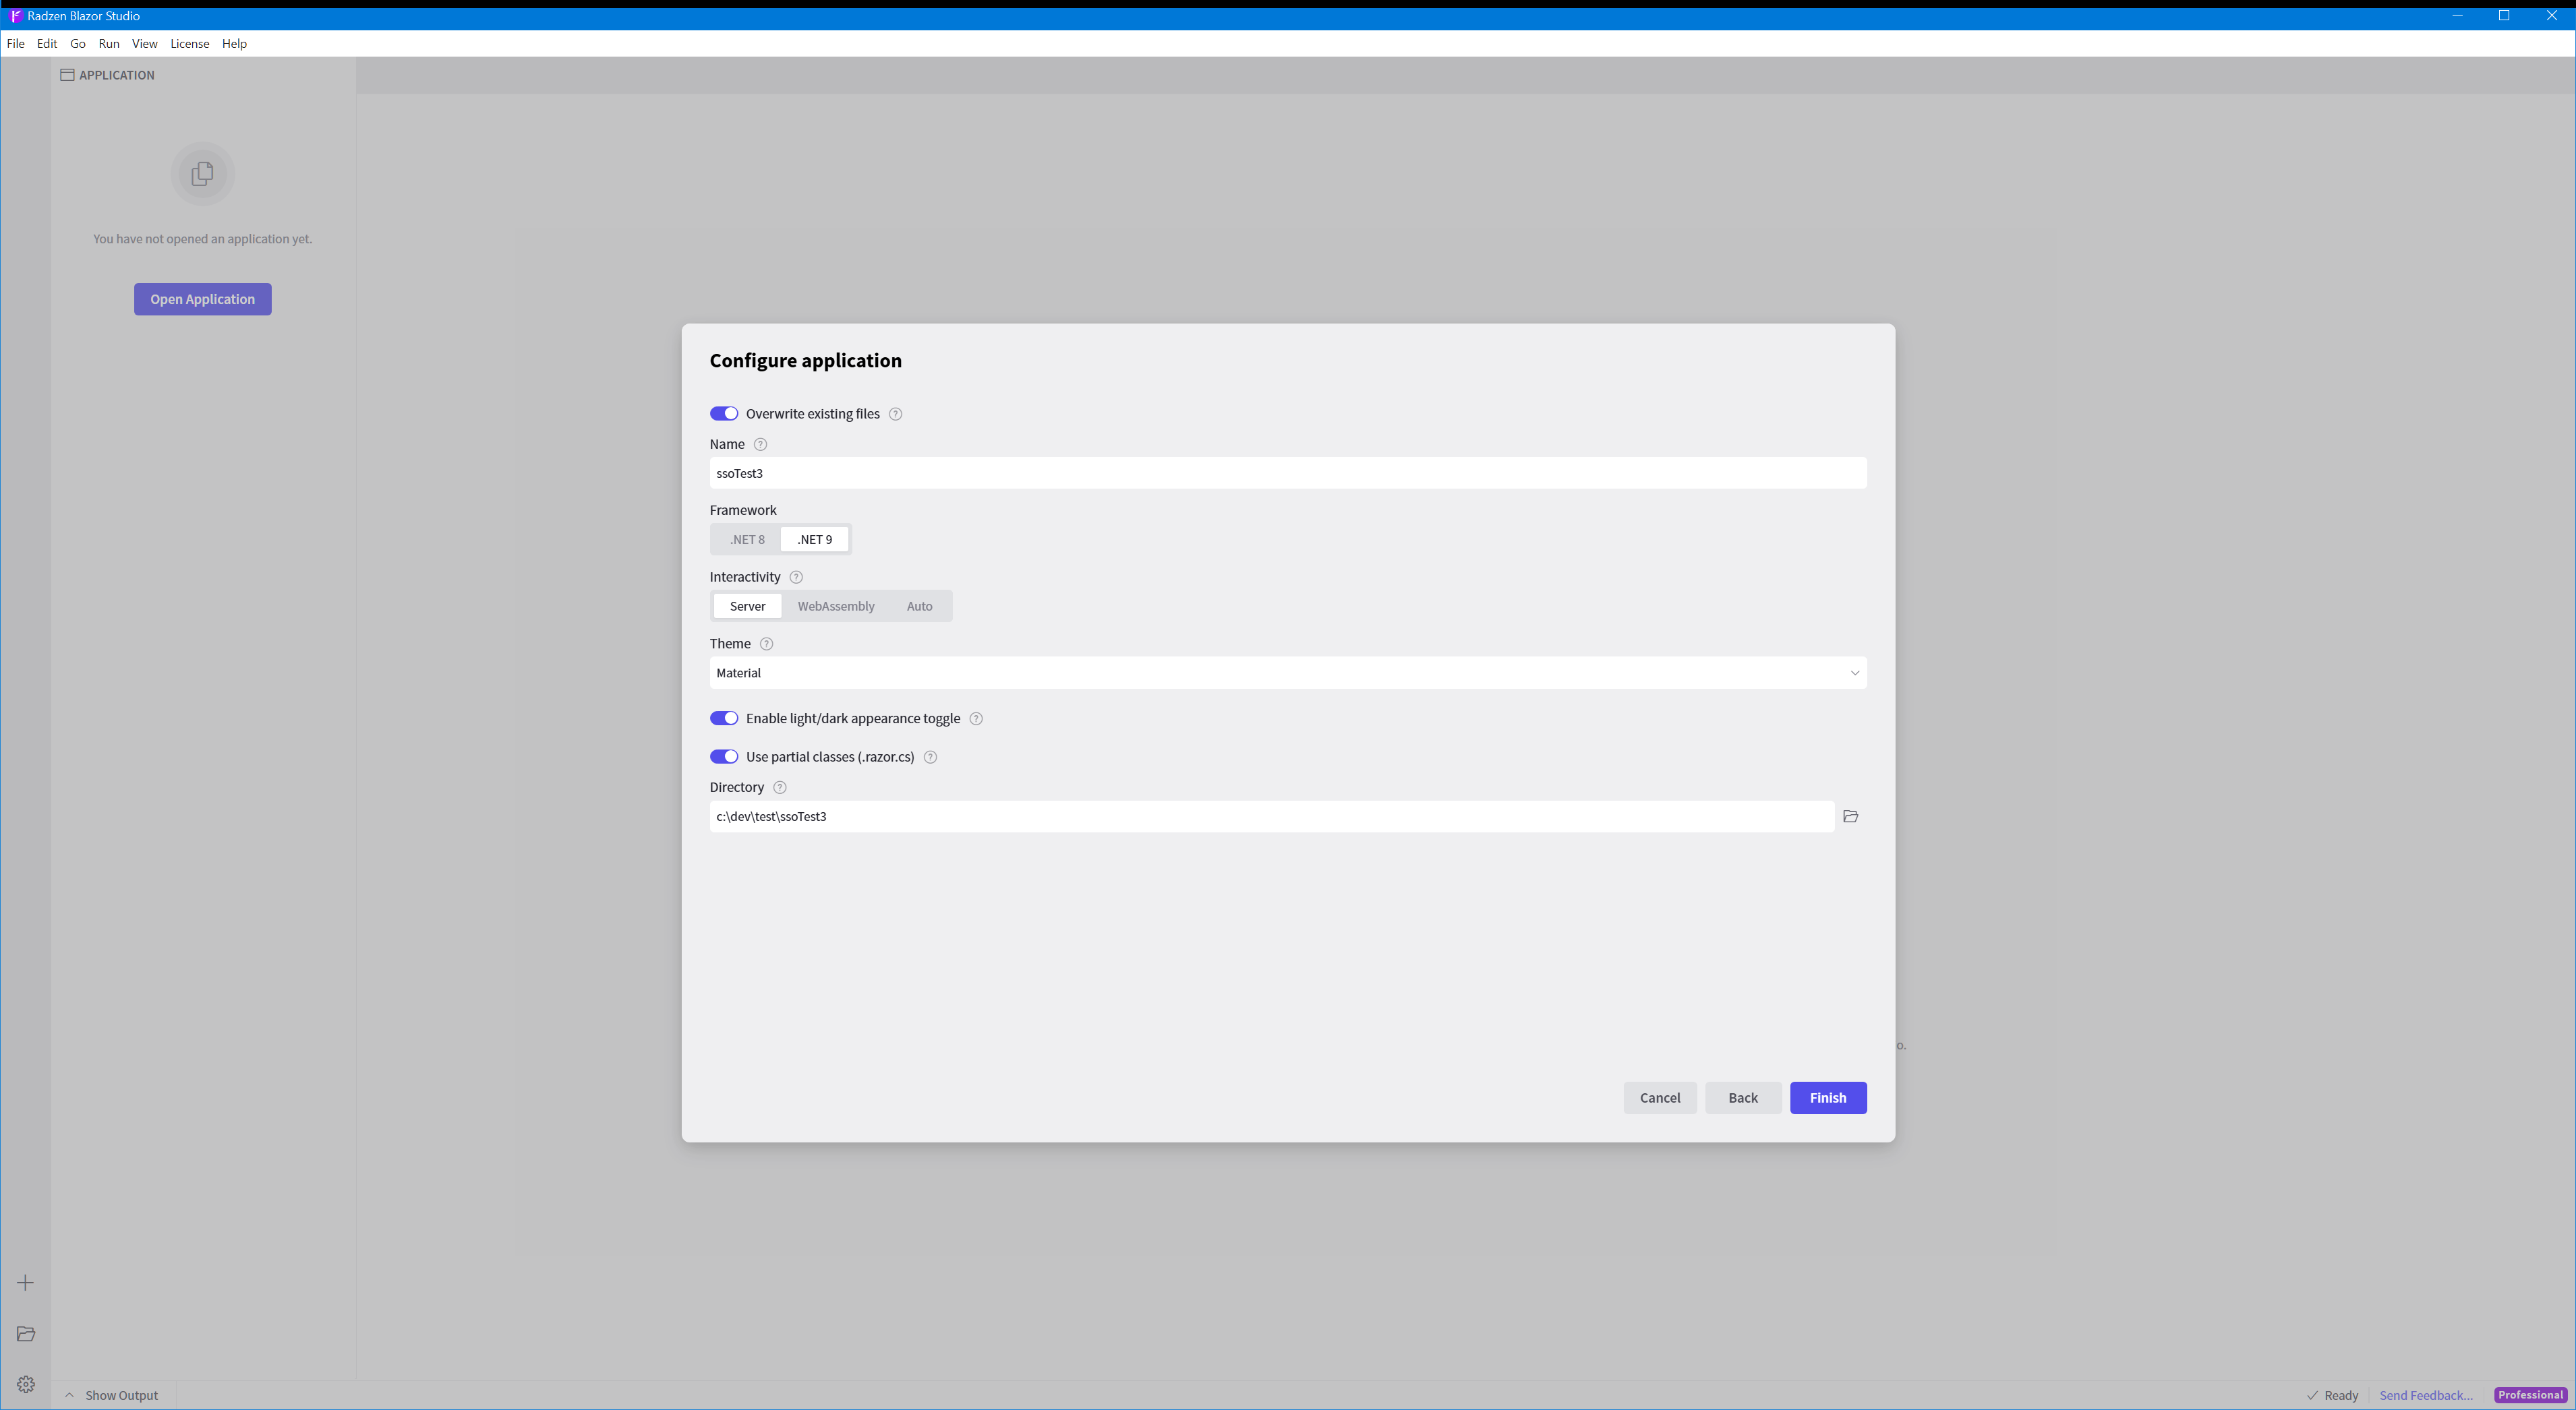Click the help icon beside Overwrite existing files
The image size is (2576, 1410).
[895, 414]
